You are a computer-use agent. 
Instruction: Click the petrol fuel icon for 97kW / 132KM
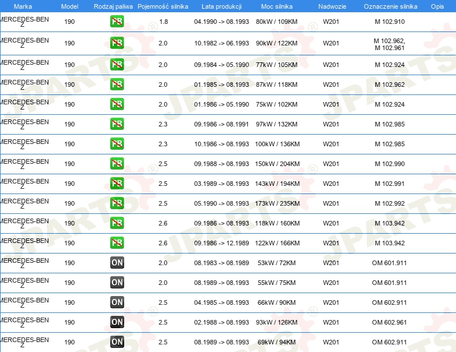(117, 124)
